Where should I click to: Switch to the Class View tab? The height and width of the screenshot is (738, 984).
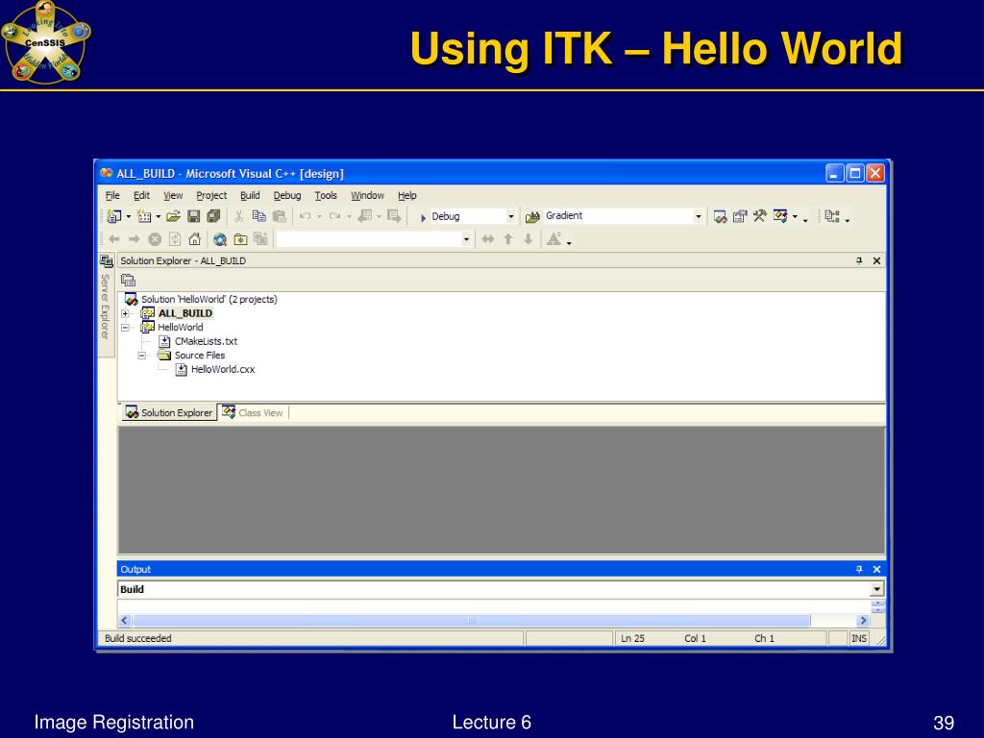pyautogui.click(x=253, y=412)
